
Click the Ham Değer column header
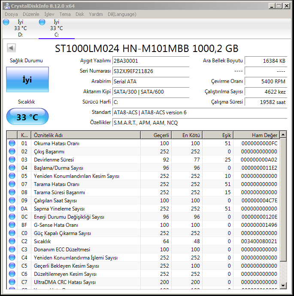(256, 135)
